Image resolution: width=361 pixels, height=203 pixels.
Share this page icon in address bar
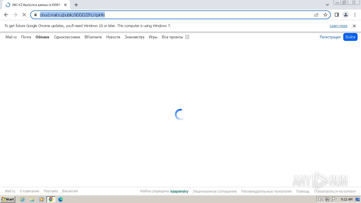(x=316, y=15)
